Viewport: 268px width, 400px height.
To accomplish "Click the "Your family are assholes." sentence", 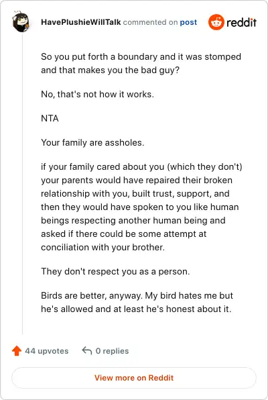I will coord(92,142).
